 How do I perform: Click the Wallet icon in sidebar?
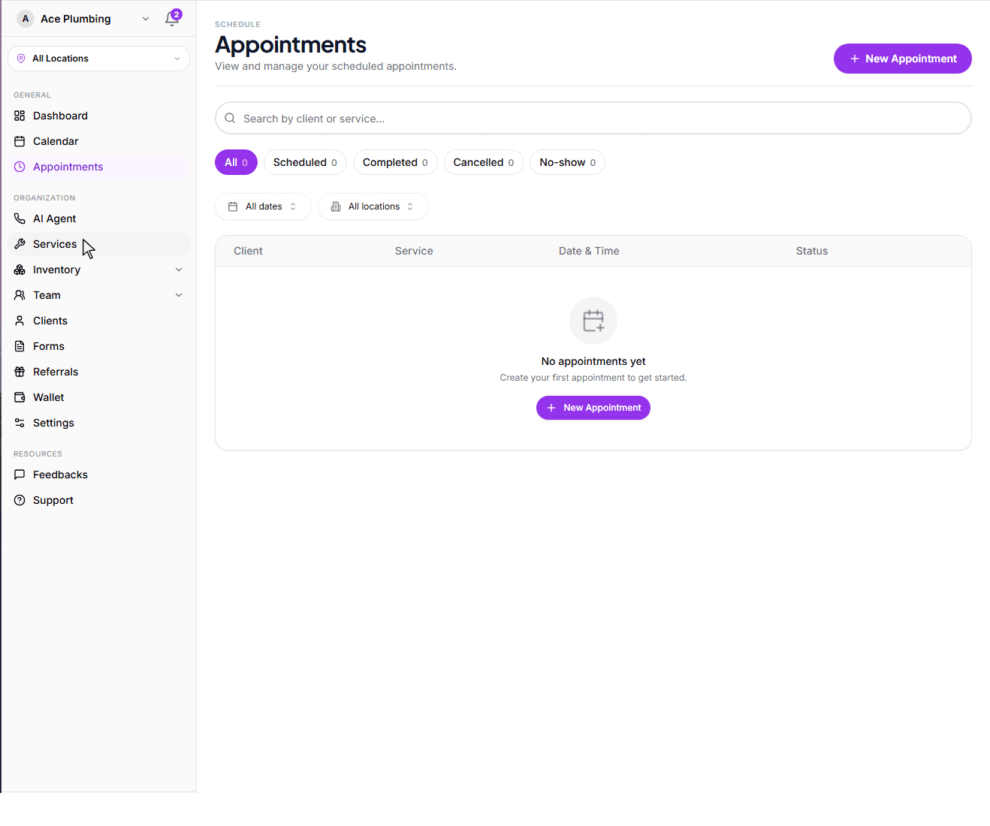20,397
